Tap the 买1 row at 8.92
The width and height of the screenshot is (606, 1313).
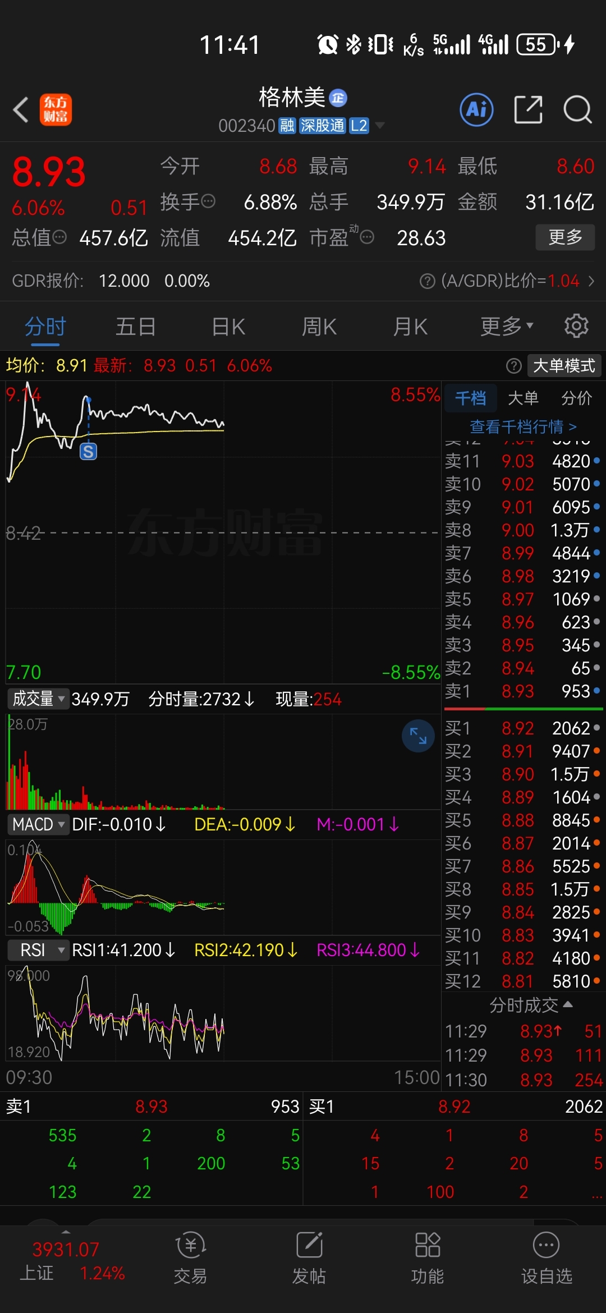tap(523, 728)
